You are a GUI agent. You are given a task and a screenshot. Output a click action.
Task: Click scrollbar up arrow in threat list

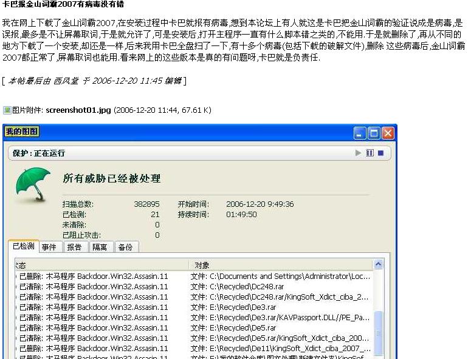pyautogui.click(x=378, y=264)
